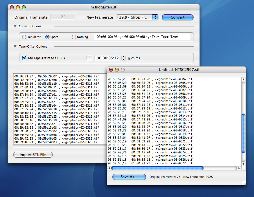Image resolution: width=254 pixels, height=197 pixels.
Task: Click the resize grip of Untitled-NTSC2997 window
Action: point(244,183)
